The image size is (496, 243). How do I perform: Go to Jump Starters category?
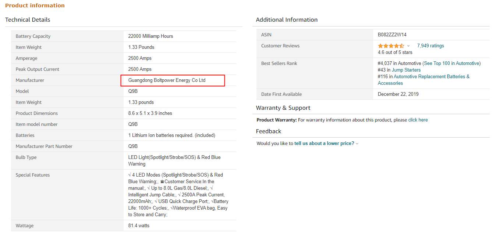click(406, 70)
